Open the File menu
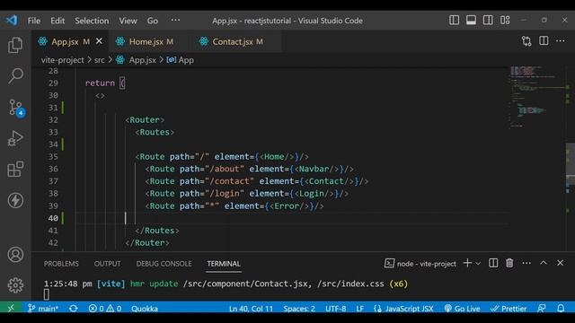 coord(34,21)
